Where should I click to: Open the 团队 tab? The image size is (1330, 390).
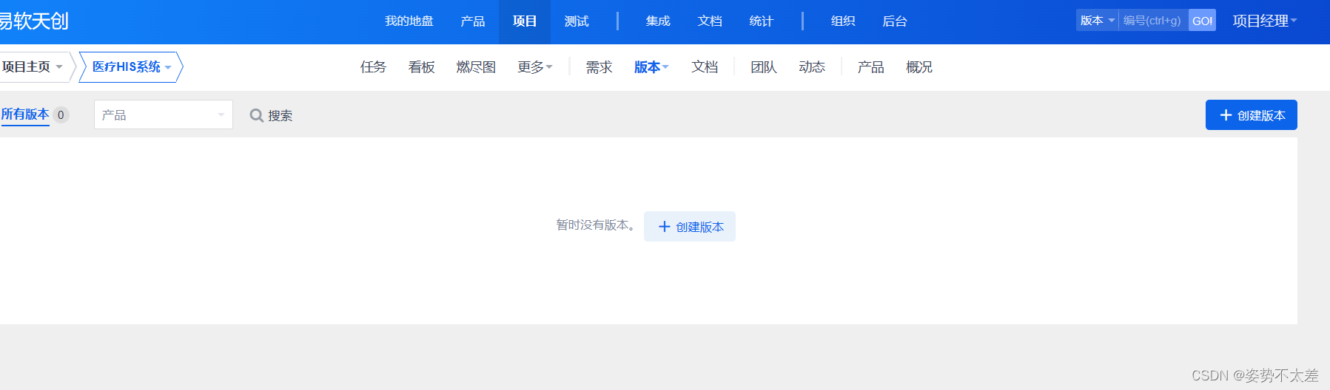(764, 67)
